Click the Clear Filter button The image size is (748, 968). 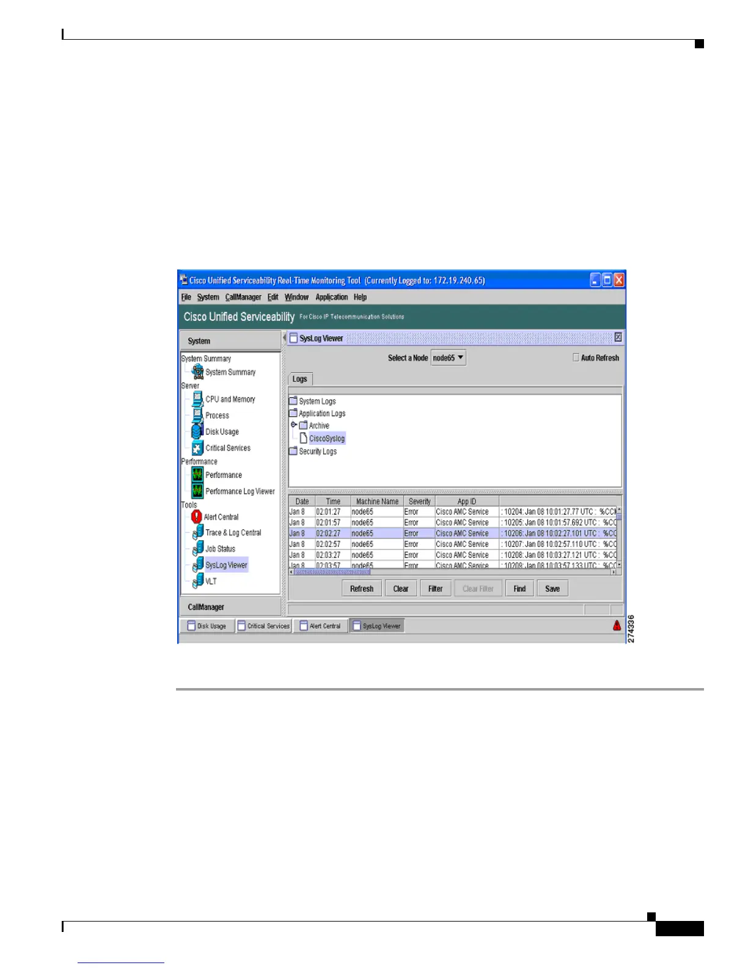[478, 588]
